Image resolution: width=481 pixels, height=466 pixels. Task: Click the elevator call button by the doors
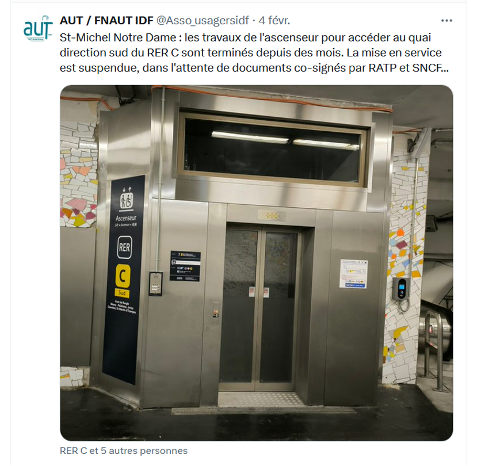click(x=216, y=314)
